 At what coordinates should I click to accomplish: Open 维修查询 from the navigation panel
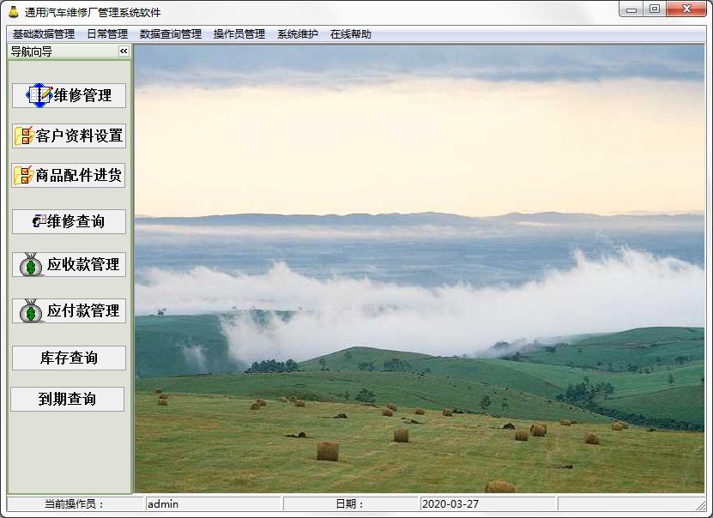point(69,221)
